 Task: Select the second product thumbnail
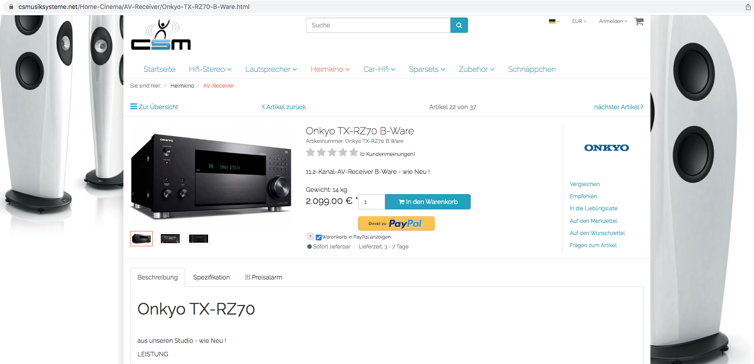(x=170, y=239)
